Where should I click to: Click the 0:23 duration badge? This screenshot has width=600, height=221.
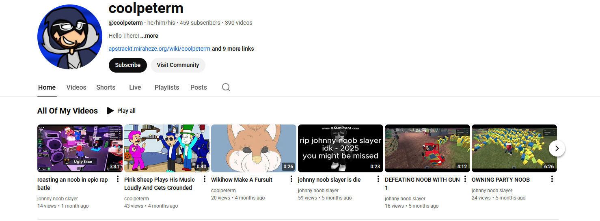click(375, 167)
